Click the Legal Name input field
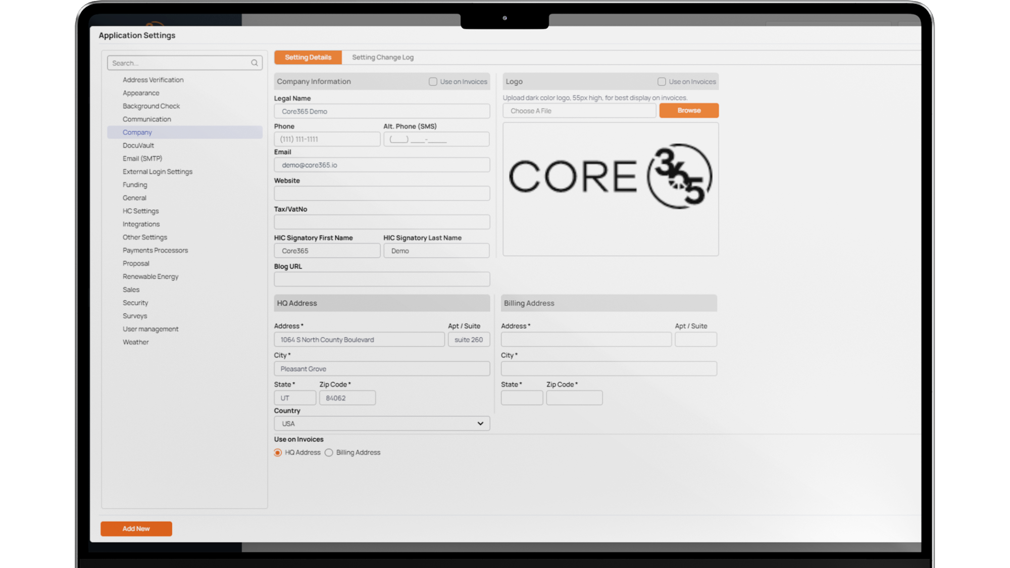 click(x=382, y=111)
